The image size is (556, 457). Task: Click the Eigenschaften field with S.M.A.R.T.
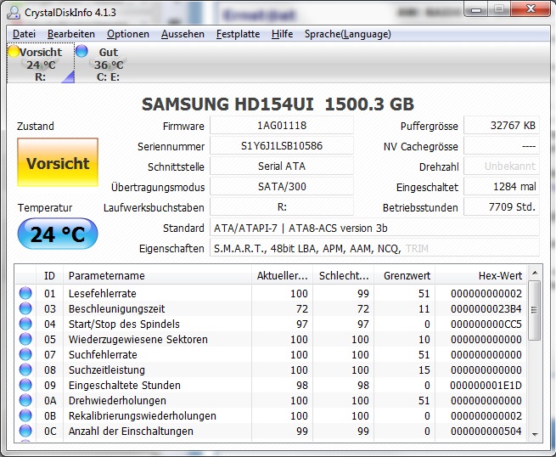[x=374, y=248]
